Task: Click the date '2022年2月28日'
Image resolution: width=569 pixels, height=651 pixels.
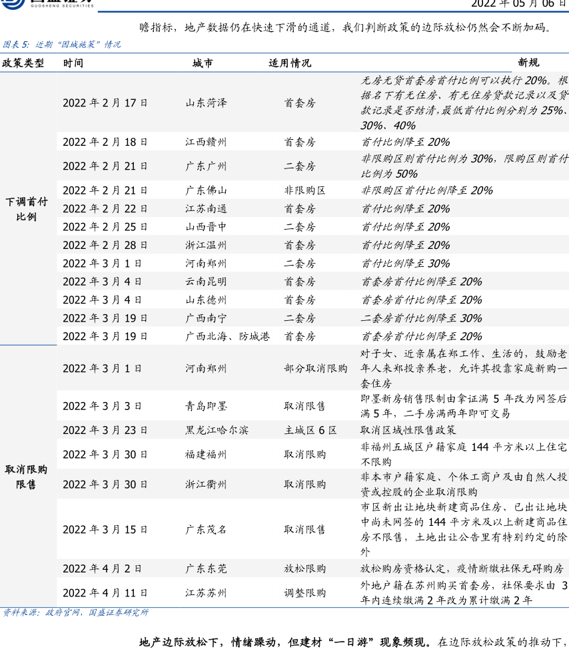Action: (x=105, y=246)
